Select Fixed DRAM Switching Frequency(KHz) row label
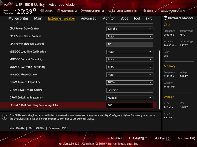This screenshot has height=147, width=197. (x=34, y=105)
